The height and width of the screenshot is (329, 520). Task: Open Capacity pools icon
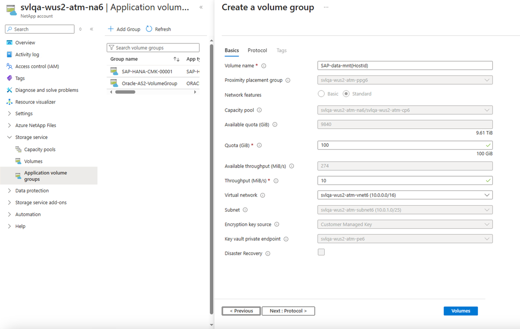click(x=18, y=149)
